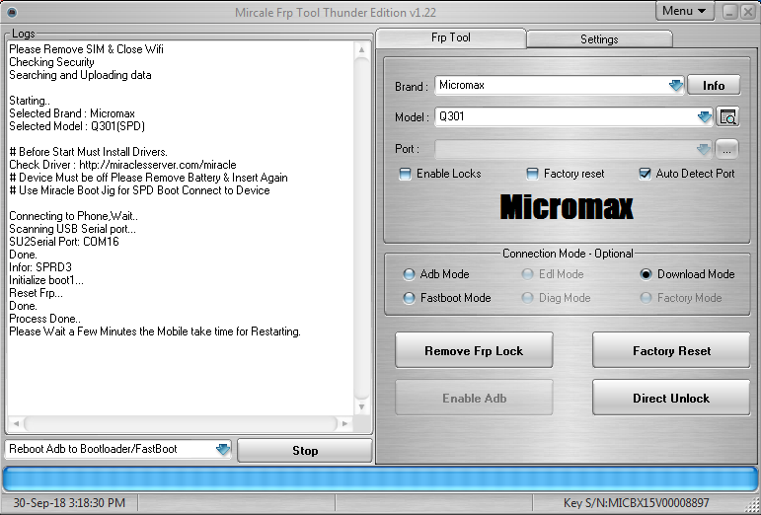Open the Menu dropdown
The image size is (761, 515).
tap(684, 11)
